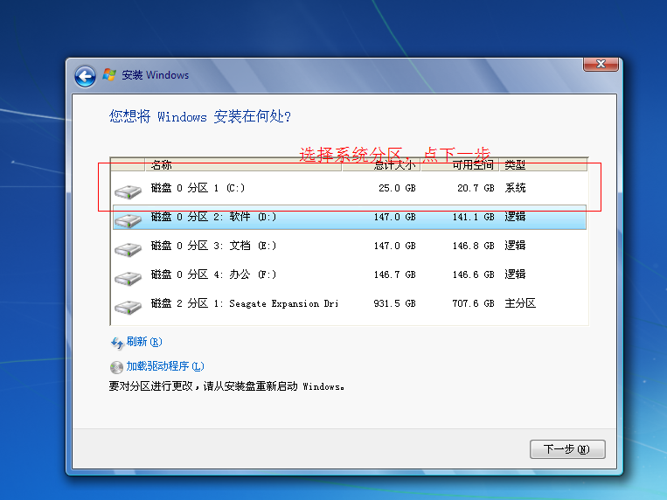
Task: Click the 25.0 GB total size value
Action: tap(397, 188)
